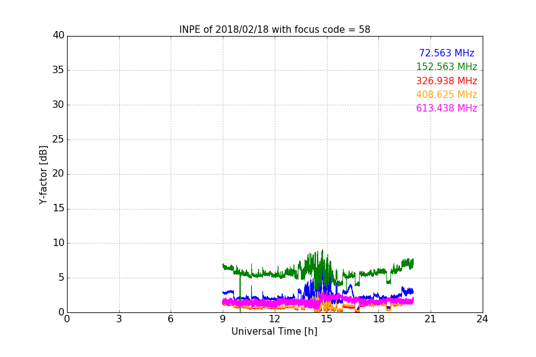The image size is (536, 357).
Task: Click the y-axis tick label 15
Action: click(58, 208)
